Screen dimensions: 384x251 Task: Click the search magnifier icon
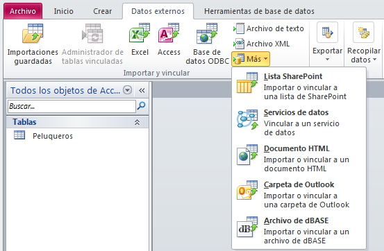(x=142, y=106)
